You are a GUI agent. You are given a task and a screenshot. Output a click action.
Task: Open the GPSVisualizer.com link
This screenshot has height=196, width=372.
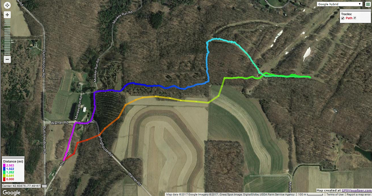coord(357,190)
